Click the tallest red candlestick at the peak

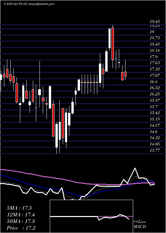tap(113, 44)
